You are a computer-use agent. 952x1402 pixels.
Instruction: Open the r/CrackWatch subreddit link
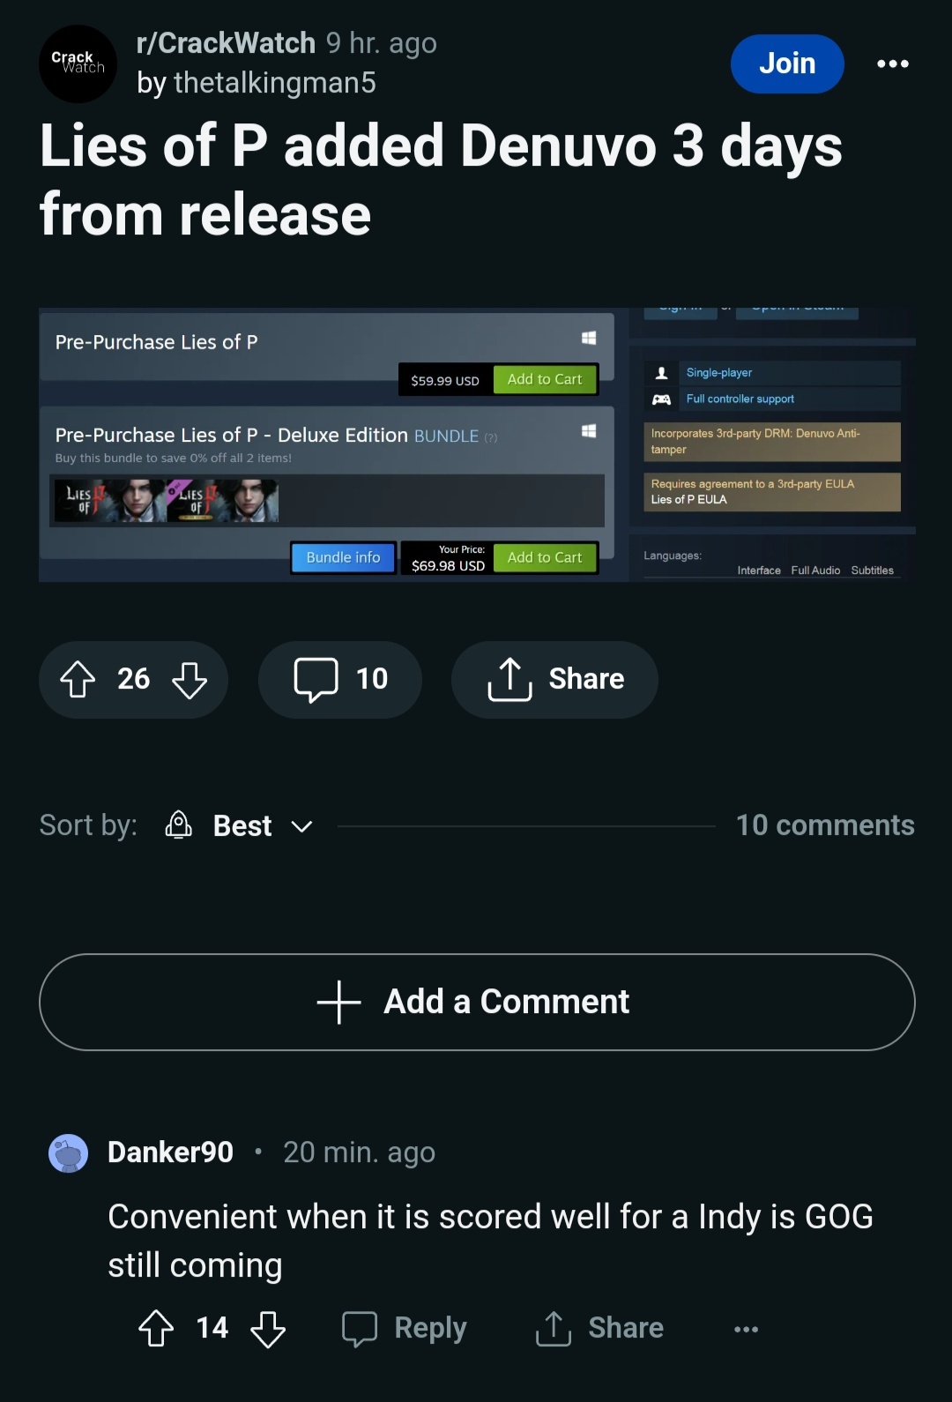[226, 42]
